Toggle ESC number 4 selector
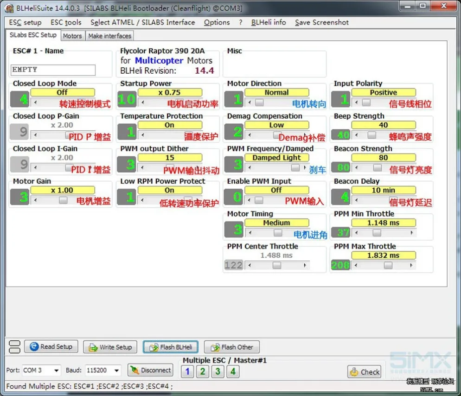Viewport: 461px width, 396px height. pos(233,371)
